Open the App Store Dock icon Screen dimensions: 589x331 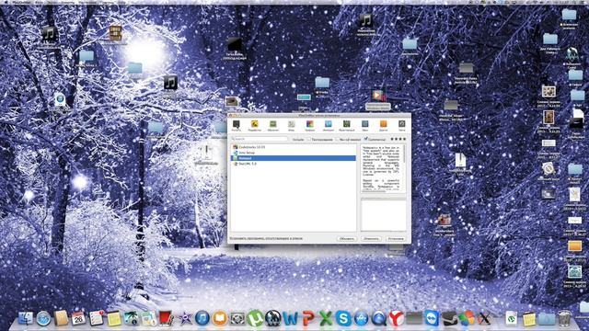coord(361,318)
